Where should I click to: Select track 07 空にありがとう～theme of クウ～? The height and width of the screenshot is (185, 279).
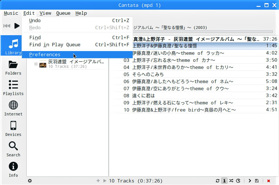coord(193,89)
